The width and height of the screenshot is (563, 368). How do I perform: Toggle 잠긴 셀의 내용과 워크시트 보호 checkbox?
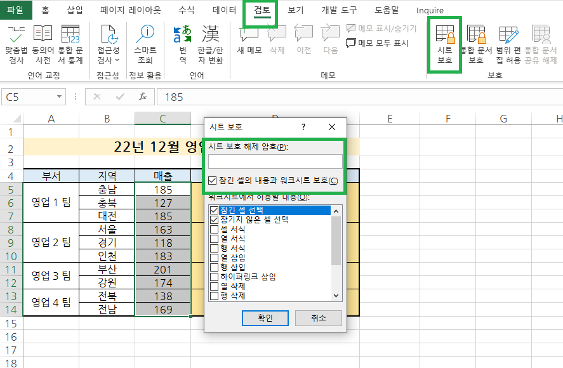(213, 180)
